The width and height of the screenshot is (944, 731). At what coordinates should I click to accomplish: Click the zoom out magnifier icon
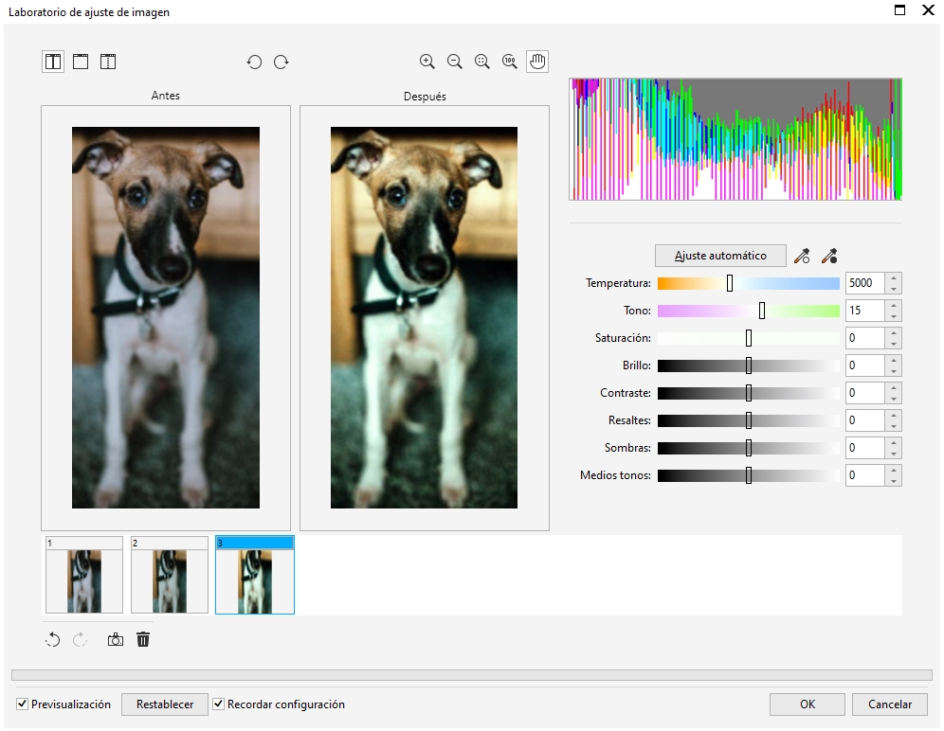point(455,62)
